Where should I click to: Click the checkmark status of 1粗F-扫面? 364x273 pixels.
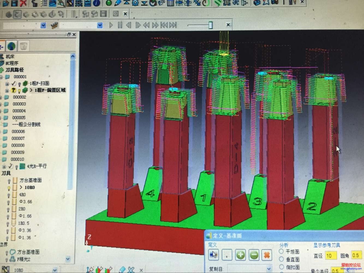pyautogui.click(x=14, y=83)
